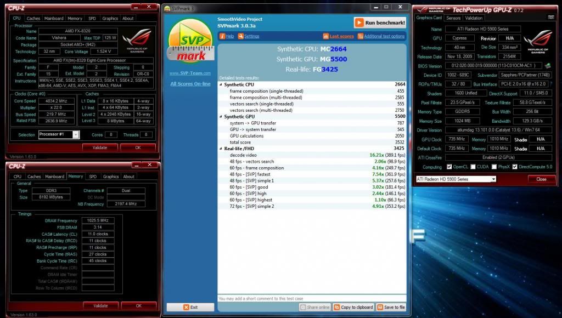
Task: Click the BIOS save chip icon in GPU-Z
Action: [548, 66]
